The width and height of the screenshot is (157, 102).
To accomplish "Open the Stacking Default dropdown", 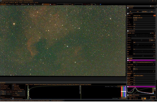I will pyautogui.click(x=20, y=95).
